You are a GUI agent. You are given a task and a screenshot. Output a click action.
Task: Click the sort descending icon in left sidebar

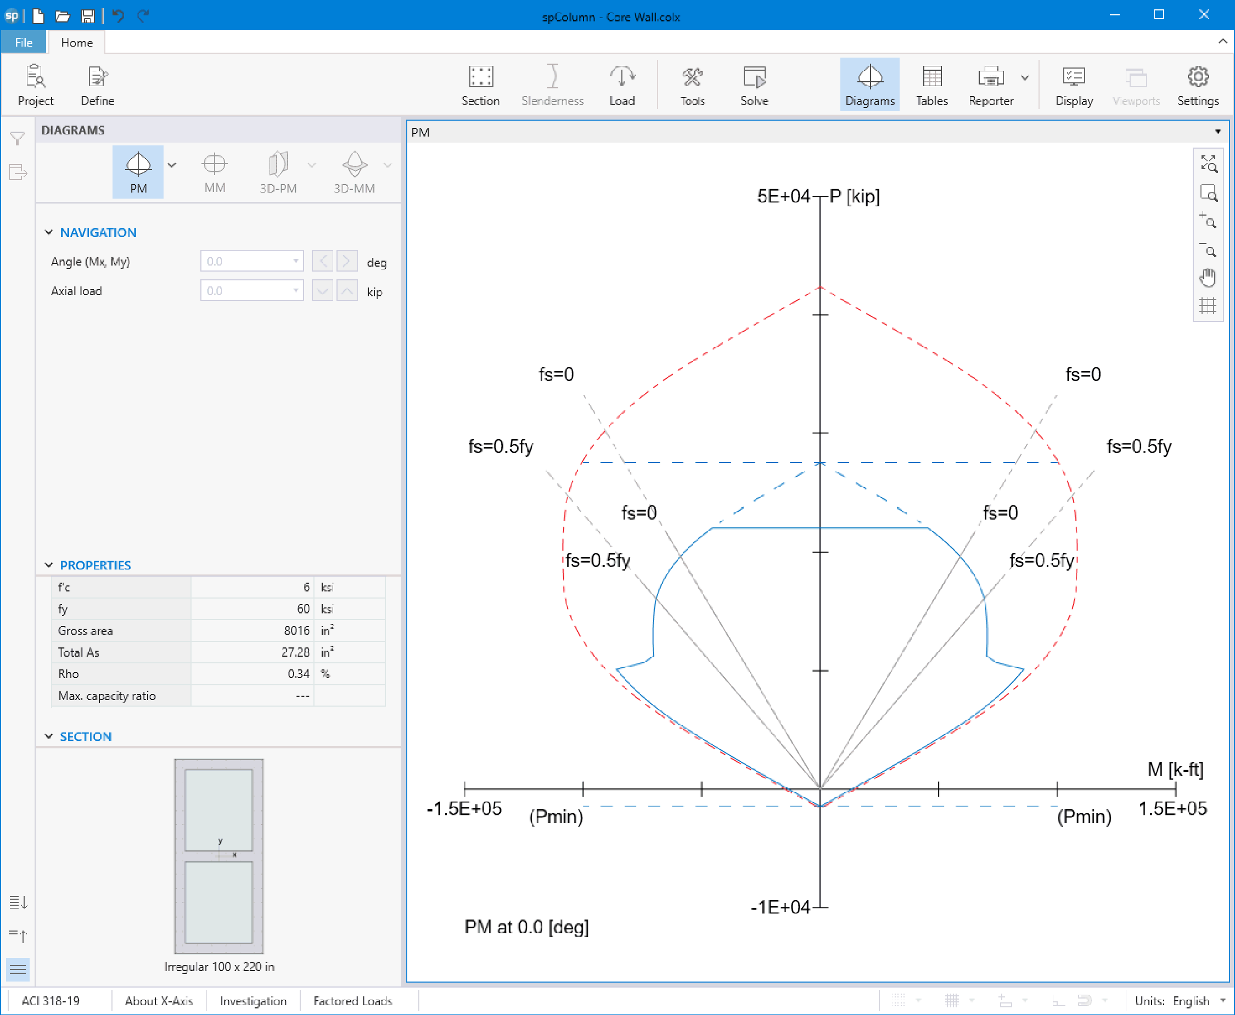[18, 902]
